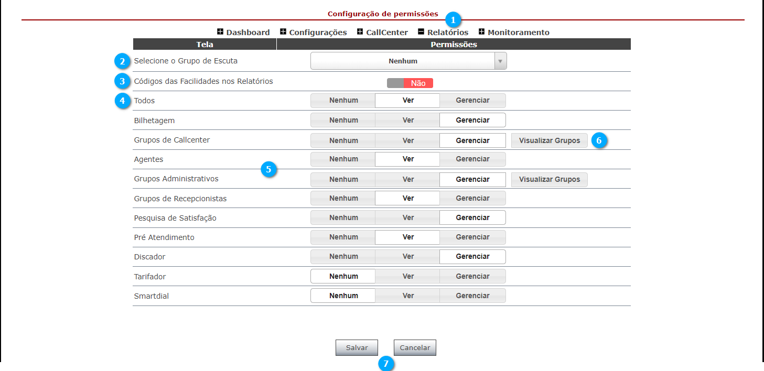Set Pesquisa de Satisfação to Nenhum
Viewport: 764px width, 371px height.
(x=343, y=217)
